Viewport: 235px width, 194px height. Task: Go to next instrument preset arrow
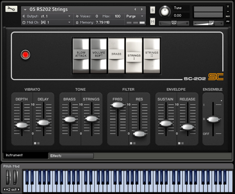coord(142,9)
